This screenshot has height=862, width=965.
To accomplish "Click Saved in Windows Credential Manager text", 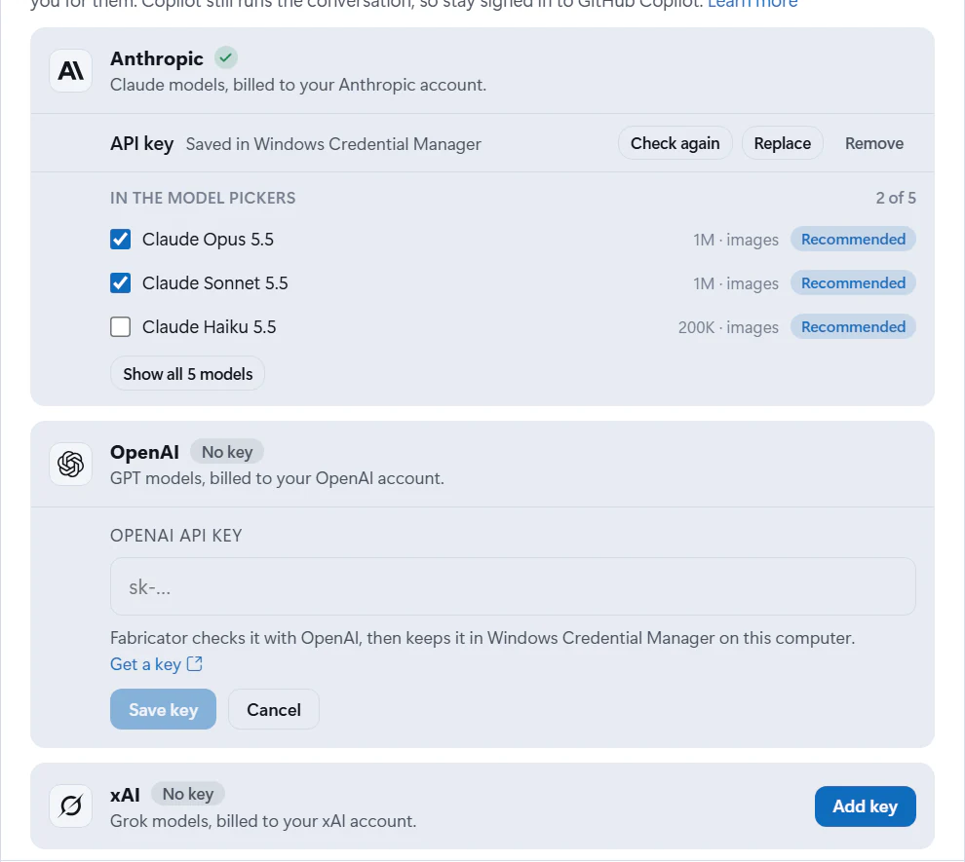I will point(333,144).
